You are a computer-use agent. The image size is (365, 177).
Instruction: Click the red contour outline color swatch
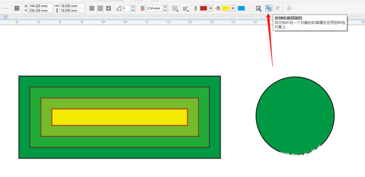click(x=204, y=8)
